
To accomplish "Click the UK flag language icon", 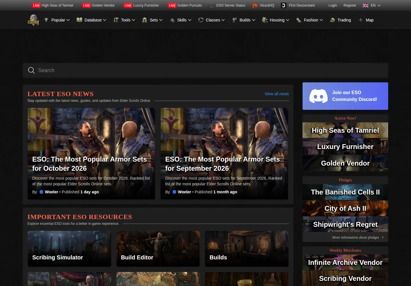I will [365, 5].
